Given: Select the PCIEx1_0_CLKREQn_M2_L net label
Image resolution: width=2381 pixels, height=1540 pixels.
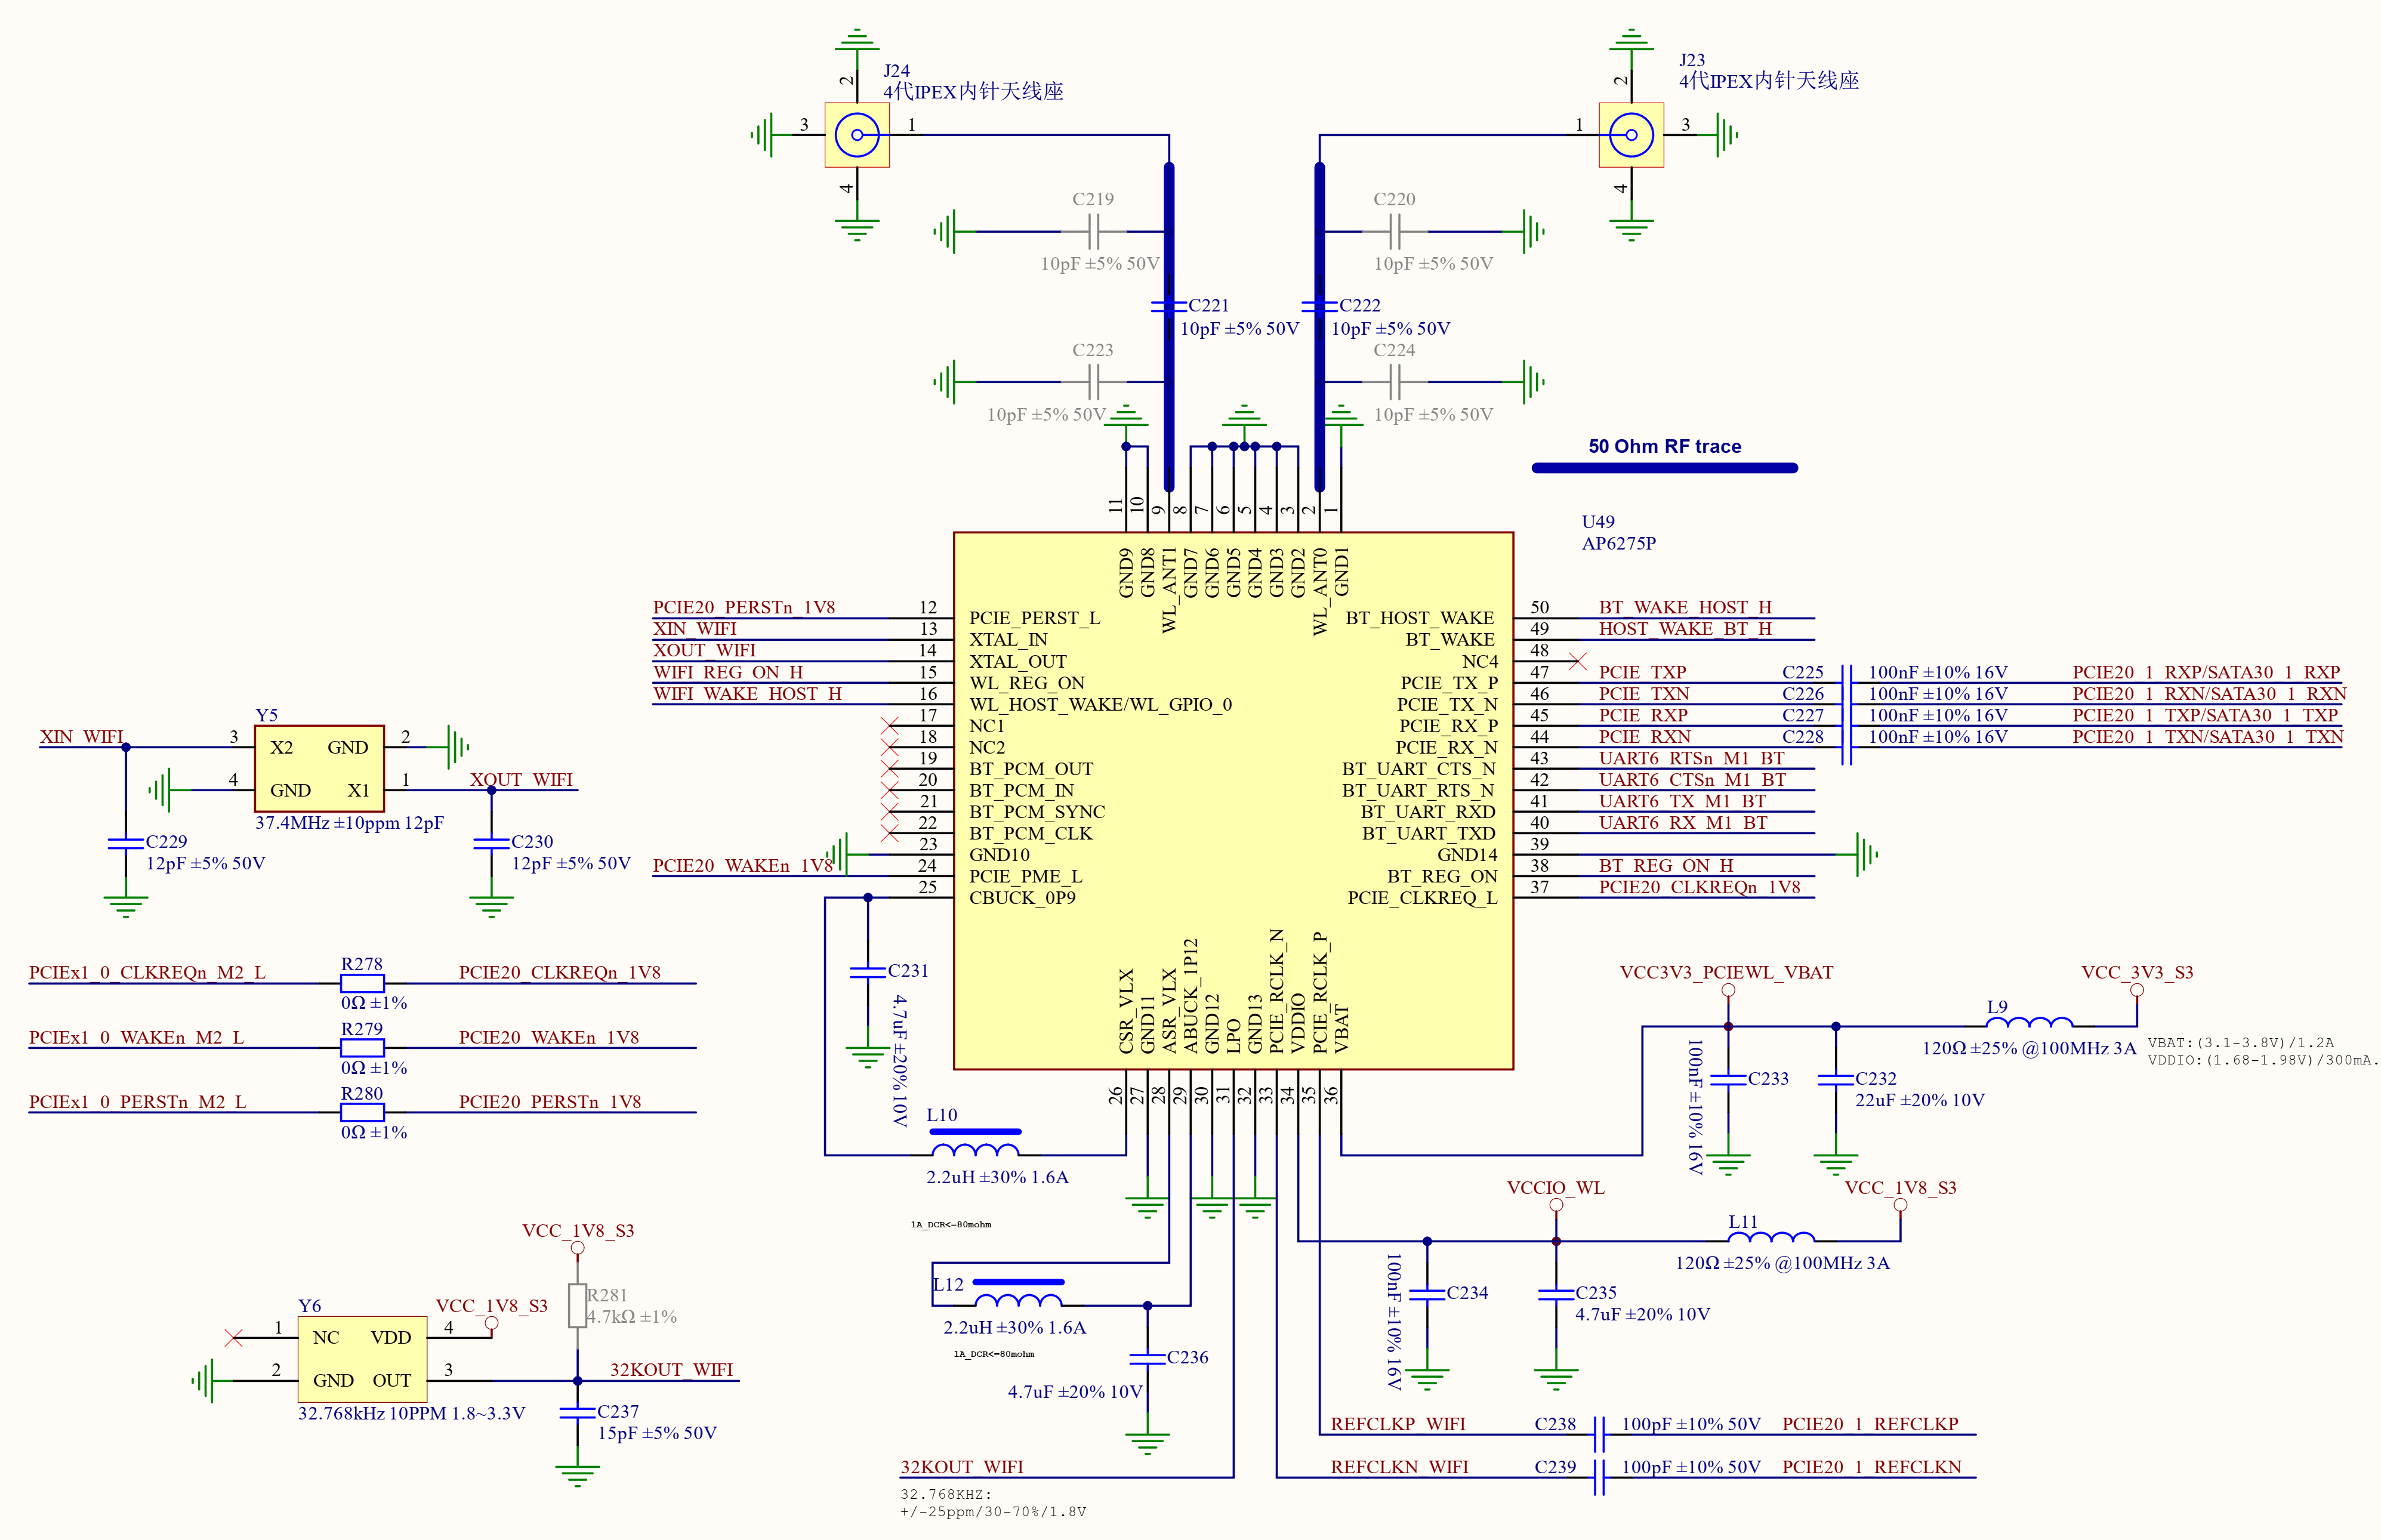Looking at the screenshot, I should (x=147, y=973).
